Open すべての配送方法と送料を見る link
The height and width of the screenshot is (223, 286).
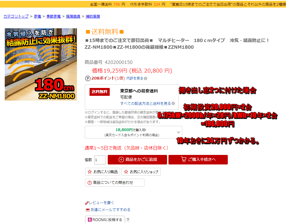pos(145,104)
